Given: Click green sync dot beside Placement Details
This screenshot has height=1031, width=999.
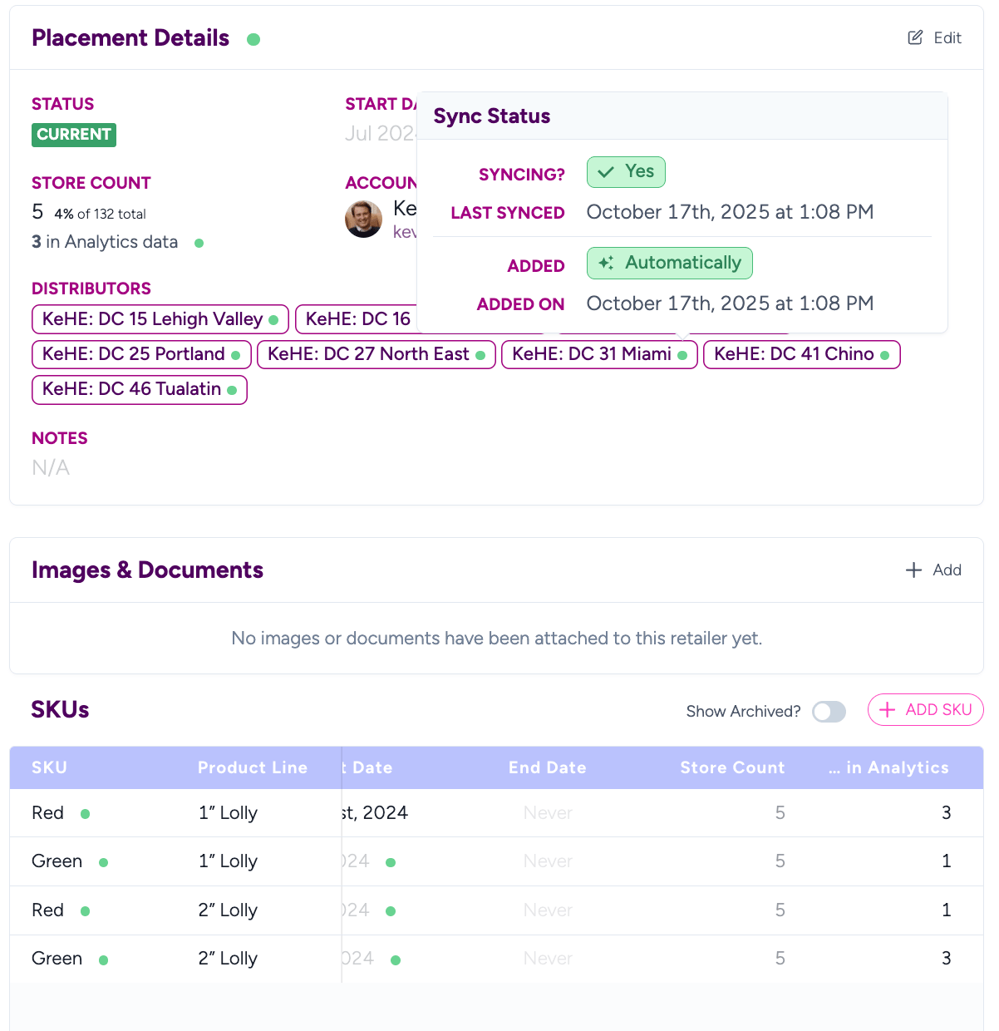Looking at the screenshot, I should [x=253, y=39].
